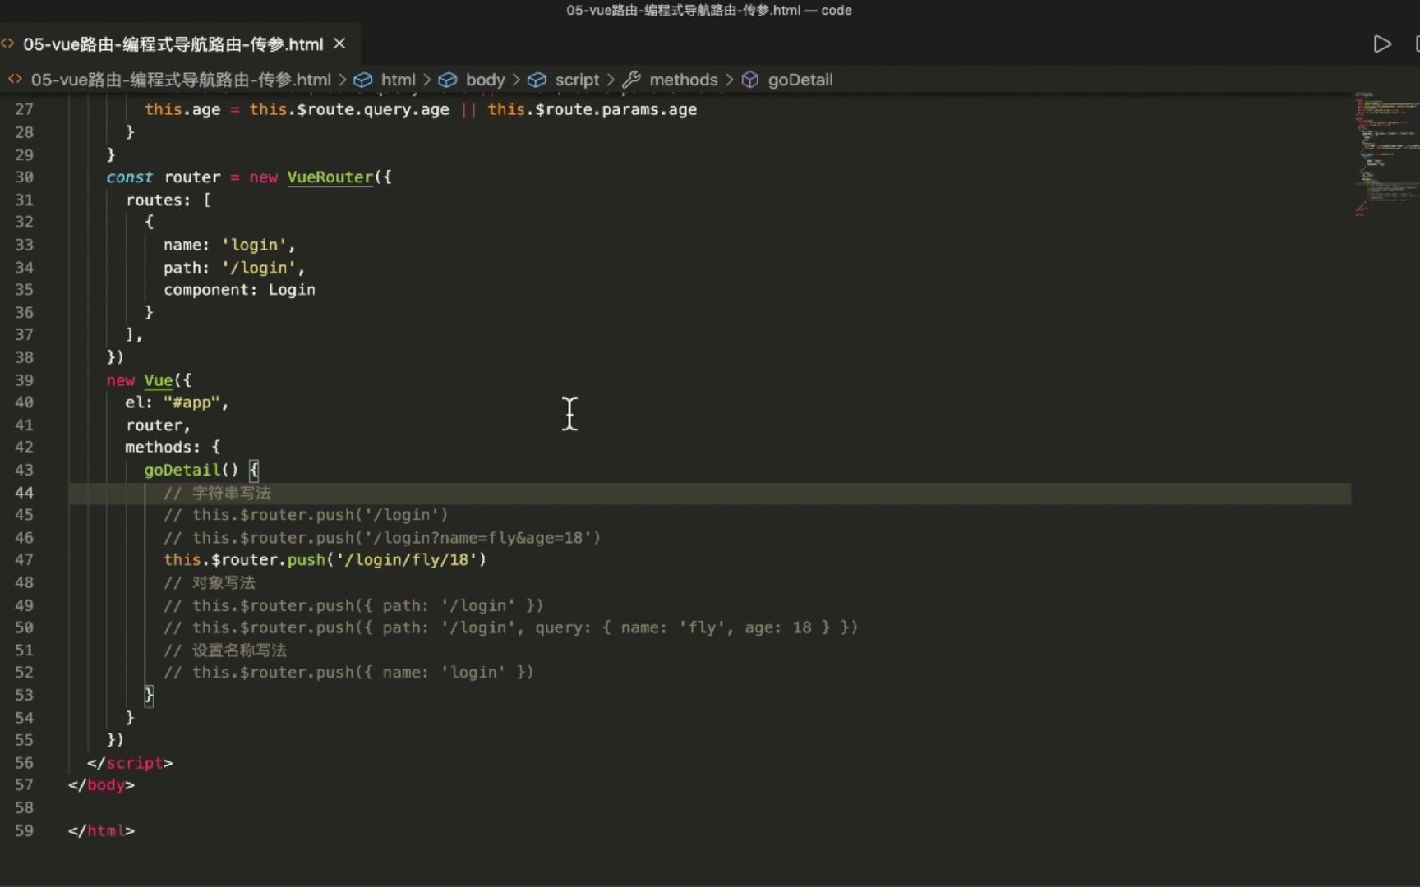This screenshot has width=1420, height=887.
Task: Click commented push({ path: '/login' }) line 49
Action: (353, 605)
